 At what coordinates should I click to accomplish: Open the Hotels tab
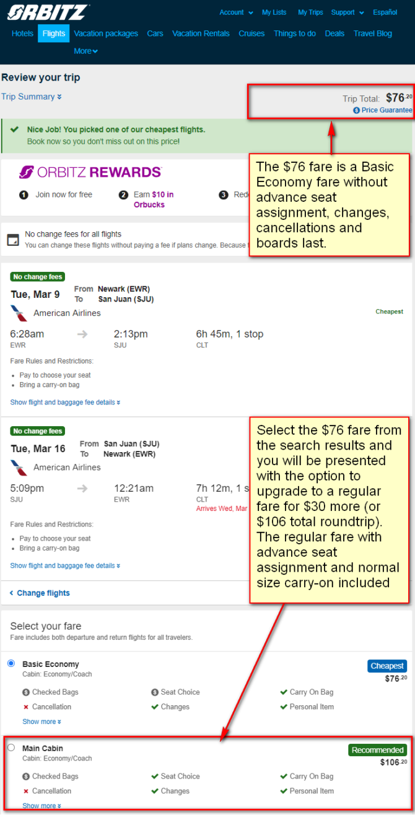pyautogui.click(x=23, y=33)
